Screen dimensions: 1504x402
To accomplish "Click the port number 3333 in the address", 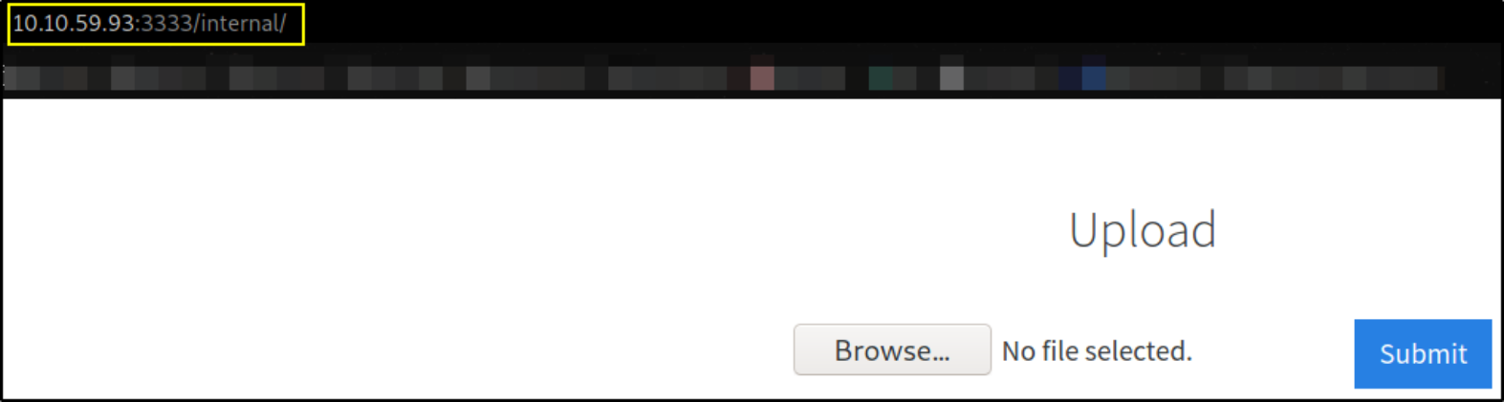I will pos(167,24).
